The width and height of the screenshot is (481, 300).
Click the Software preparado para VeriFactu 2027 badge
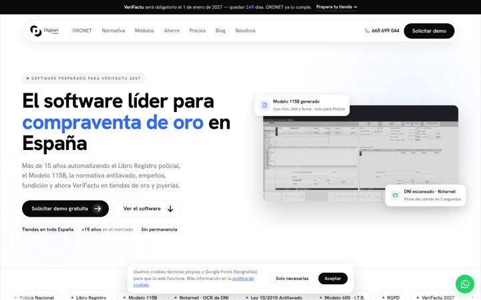pyautogui.click(x=84, y=79)
